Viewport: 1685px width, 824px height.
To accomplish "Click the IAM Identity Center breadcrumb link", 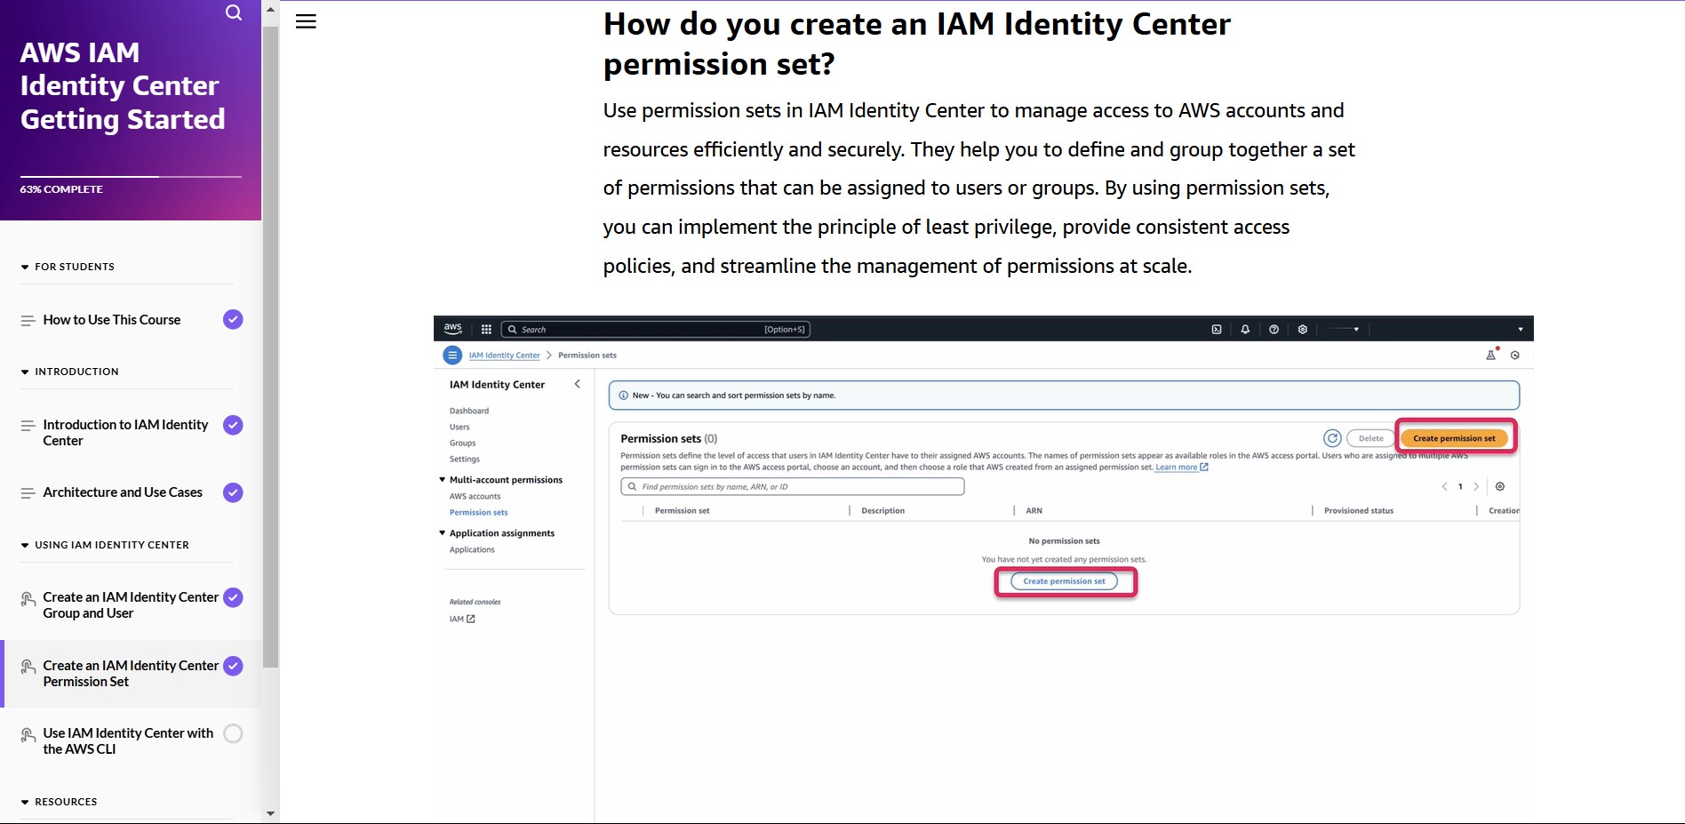I will coord(504,356).
